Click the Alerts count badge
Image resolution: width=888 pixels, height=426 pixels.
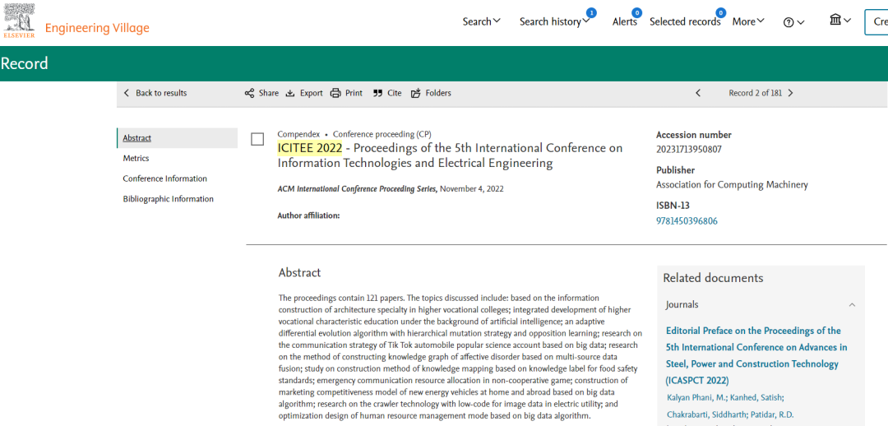[x=636, y=12]
